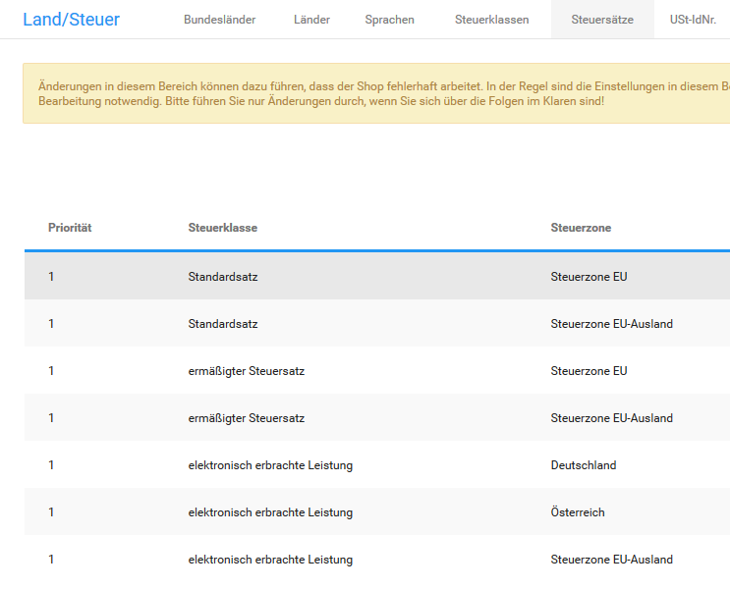Click the Österreich tax zone cell
Screen dimensions: 730x590
click(578, 512)
